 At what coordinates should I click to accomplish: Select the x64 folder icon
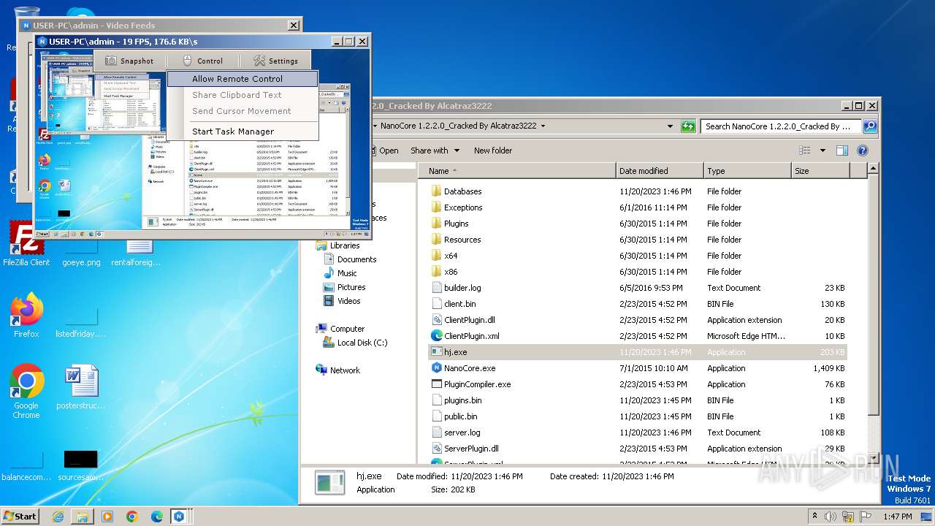[x=437, y=256]
